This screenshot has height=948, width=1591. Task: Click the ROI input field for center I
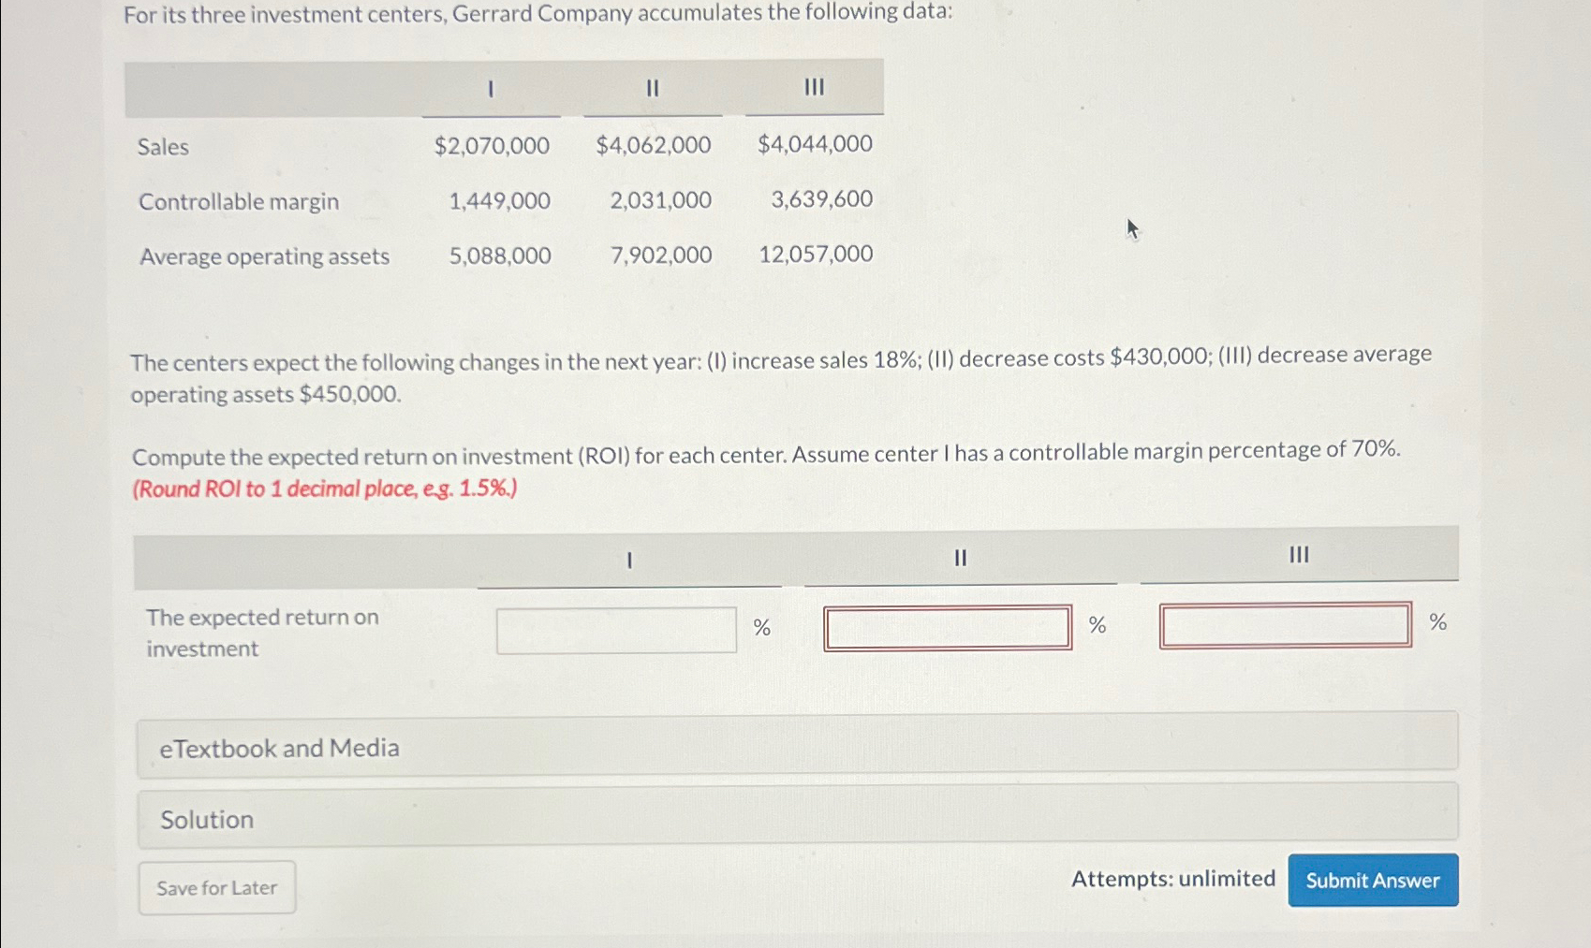click(x=616, y=630)
